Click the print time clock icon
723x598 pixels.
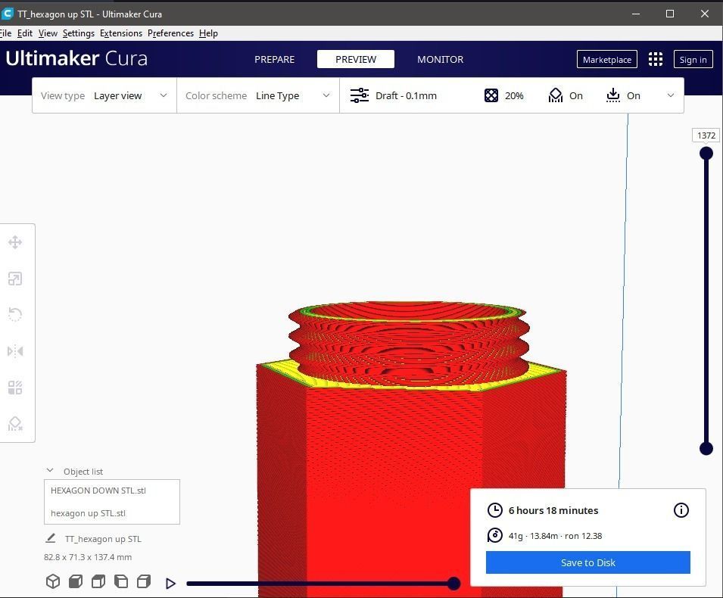tap(495, 510)
